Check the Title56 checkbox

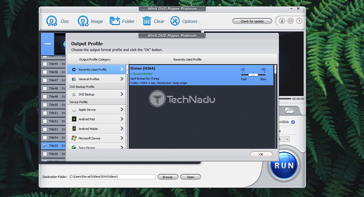[x=45, y=154]
